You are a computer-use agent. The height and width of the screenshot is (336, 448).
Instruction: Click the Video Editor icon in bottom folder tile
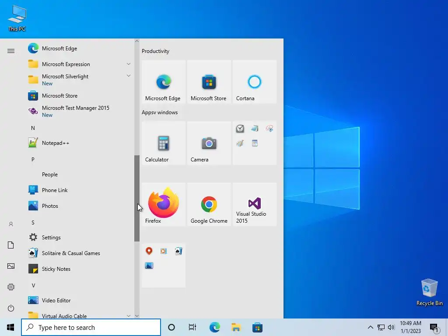[x=149, y=266]
